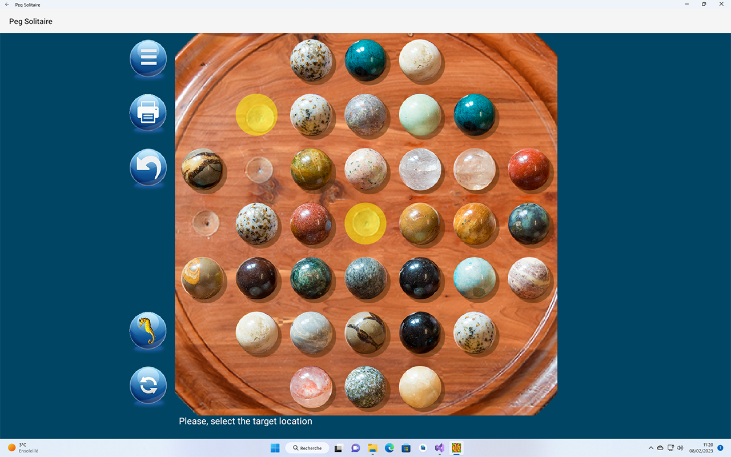Image resolution: width=731 pixels, height=457 pixels.
Task: Click the Print board icon
Action: (148, 113)
